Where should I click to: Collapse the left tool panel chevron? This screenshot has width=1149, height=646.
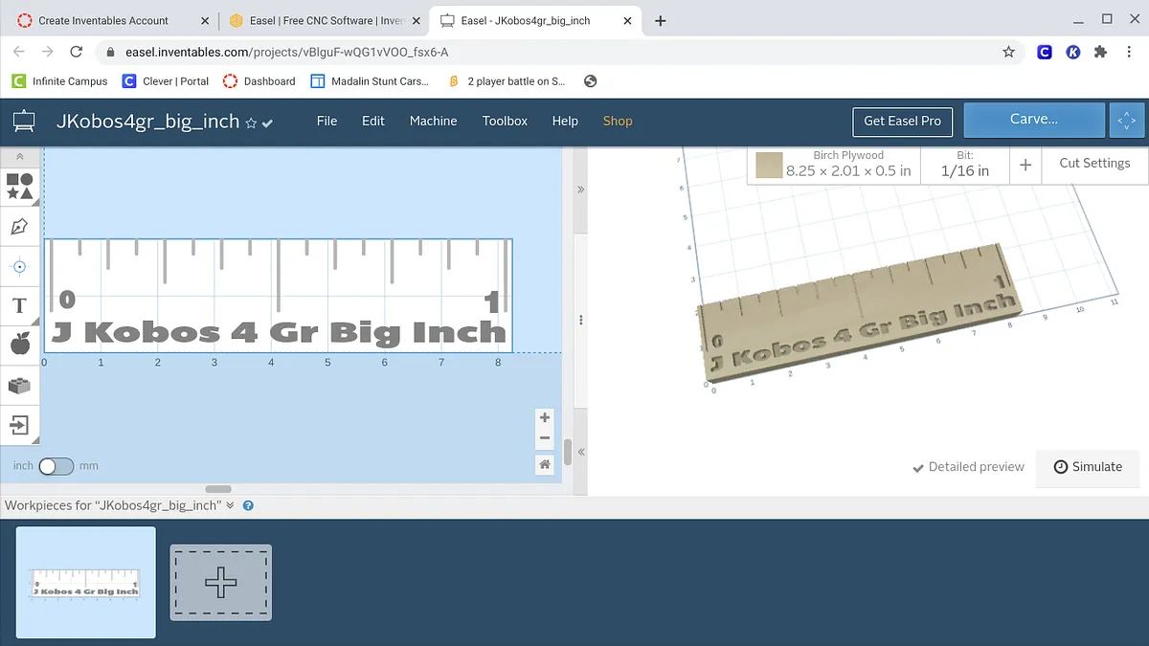tap(19, 156)
